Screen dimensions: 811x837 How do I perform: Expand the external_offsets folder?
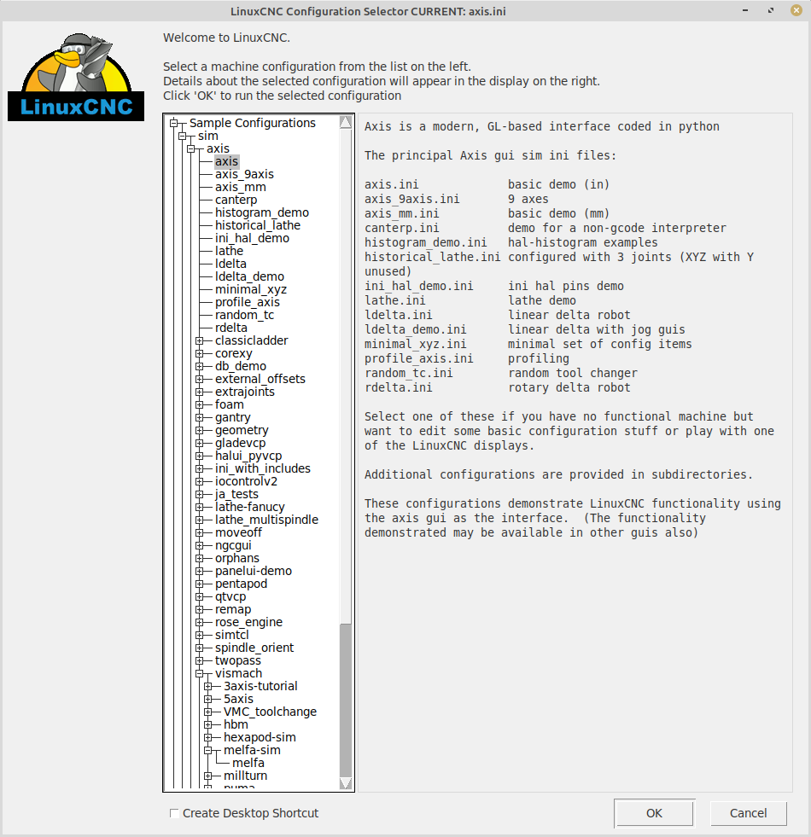click(x=199, y=379)
